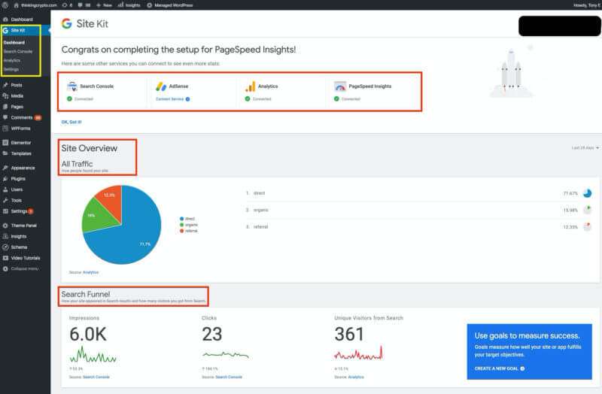Open the Plugins sidebar item

pos(19,179)
